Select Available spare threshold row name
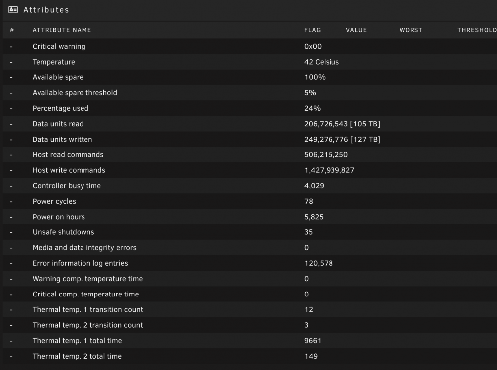 75,93
